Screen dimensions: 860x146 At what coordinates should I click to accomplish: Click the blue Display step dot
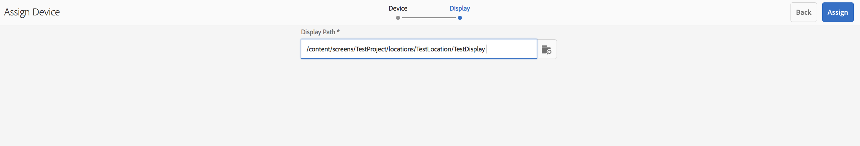(460, 18)
